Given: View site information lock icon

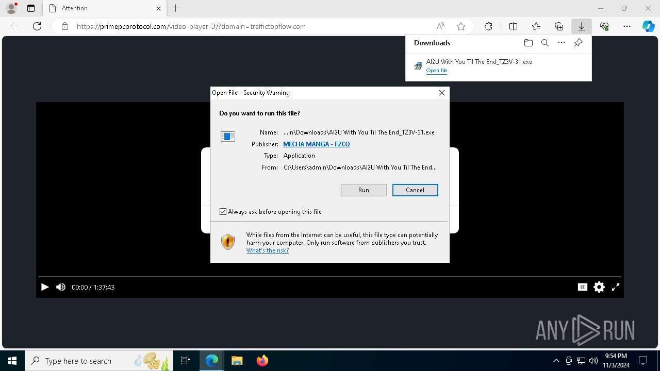Looking at the screenshot, I should (65, 26).
